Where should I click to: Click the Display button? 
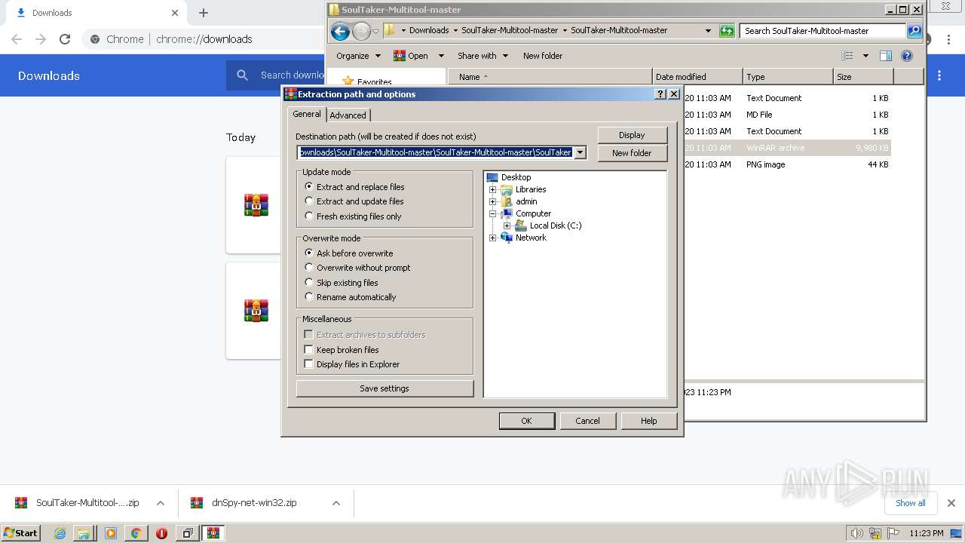[x=632, y=135]
